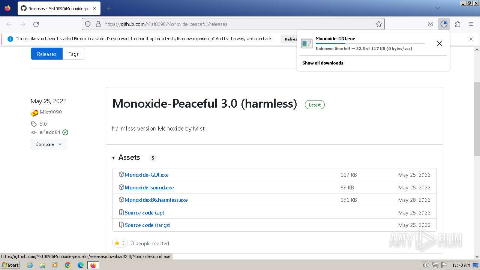Open commit efedc84 link

click(50, 132)
